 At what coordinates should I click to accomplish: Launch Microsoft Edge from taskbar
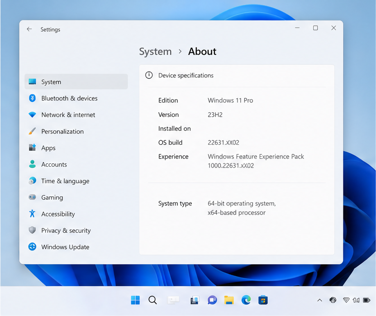(246, 300)
